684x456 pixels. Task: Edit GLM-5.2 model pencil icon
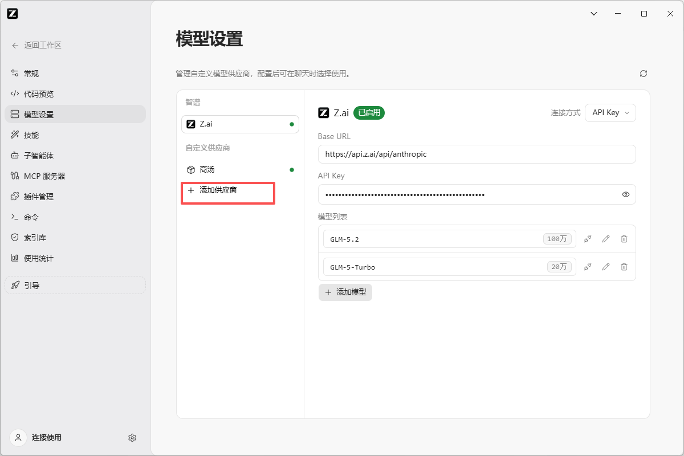606,239
